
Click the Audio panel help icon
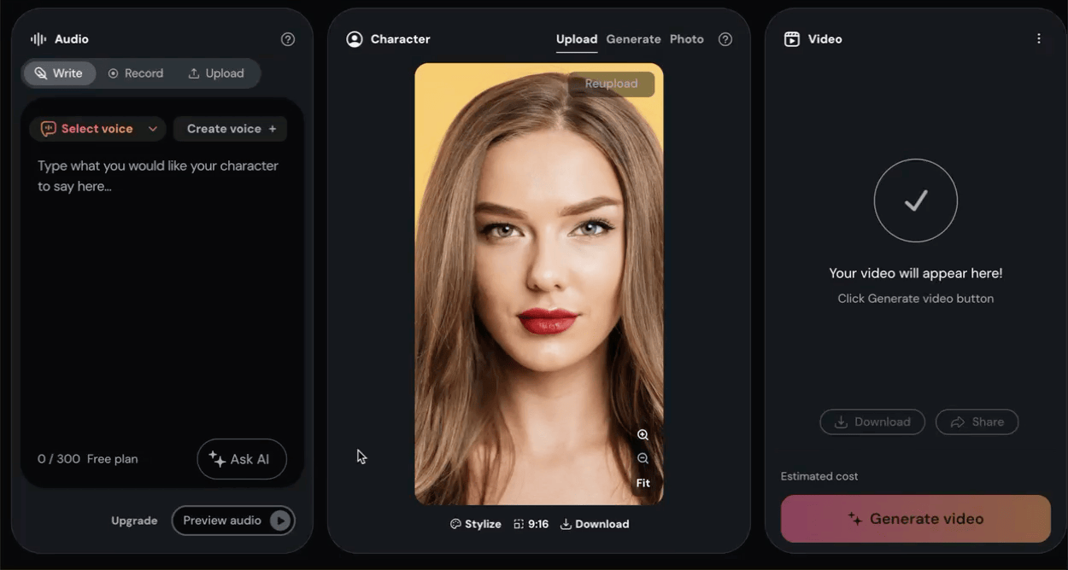click(x=288, y=39)
